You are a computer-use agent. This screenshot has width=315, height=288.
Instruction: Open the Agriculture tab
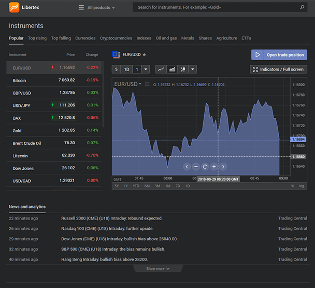tap(226, 38)
